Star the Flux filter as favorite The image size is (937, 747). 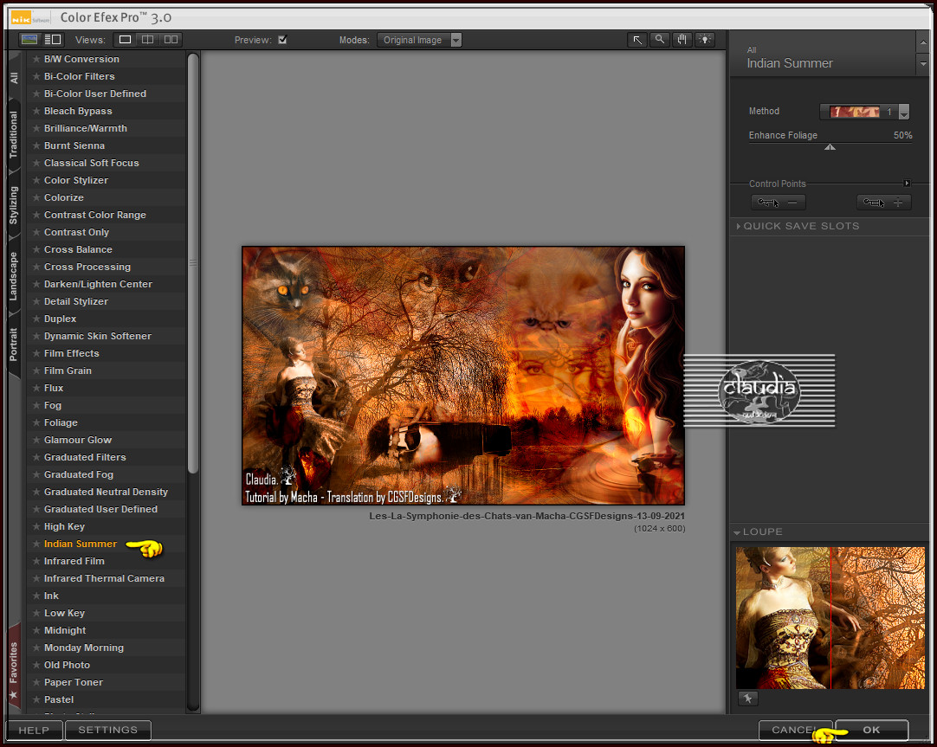tap(36, 388)
